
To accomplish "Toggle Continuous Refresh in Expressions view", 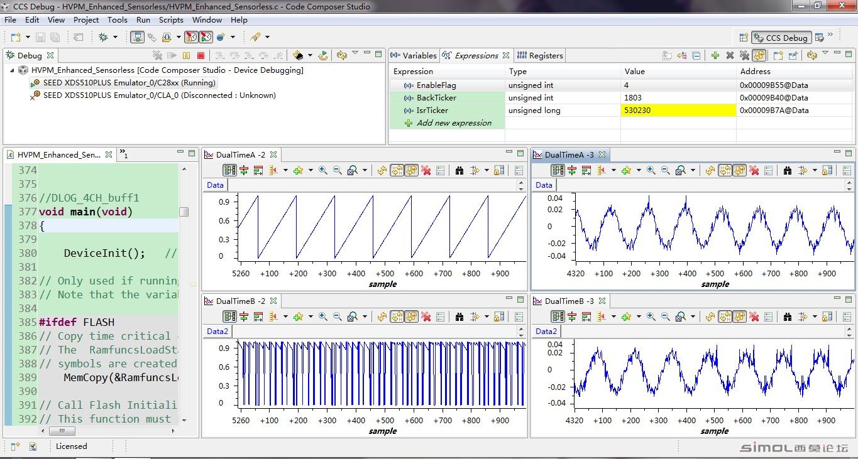I will pyautogui.click(x=759, y=55).
